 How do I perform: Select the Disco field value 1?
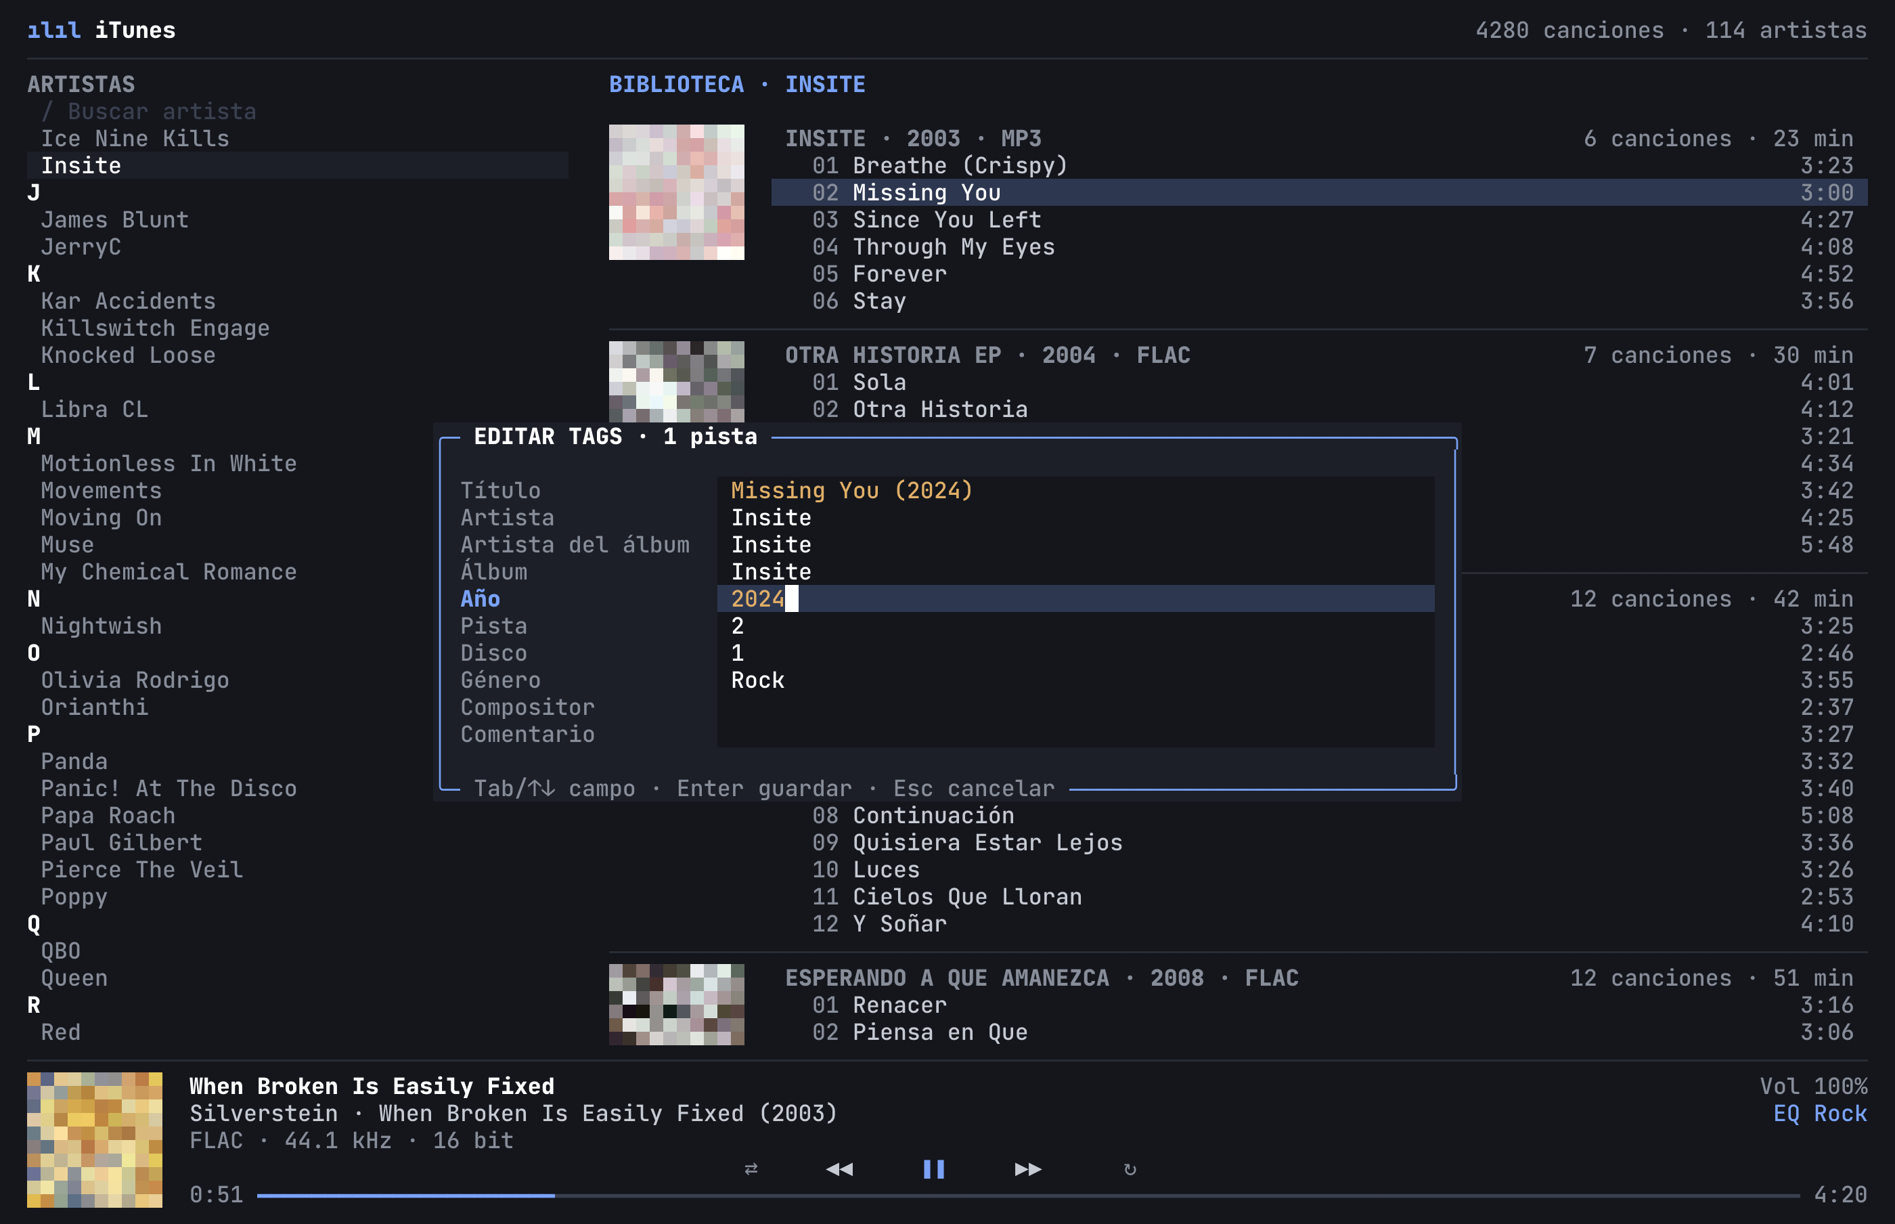click(1076, 653)
